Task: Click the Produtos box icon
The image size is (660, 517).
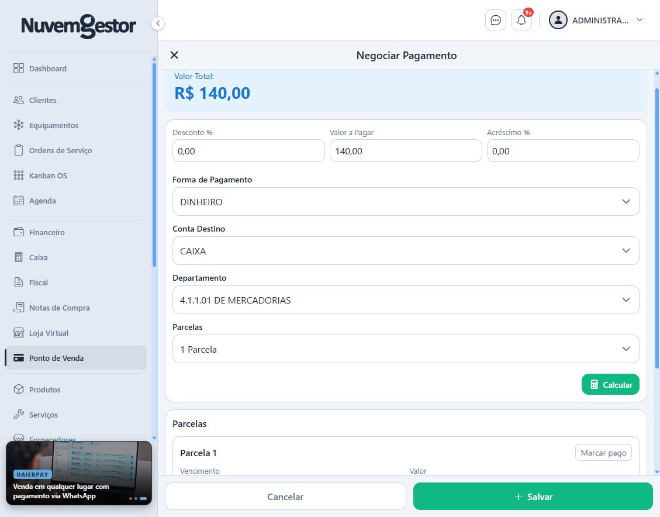Action: coord(19,390)
